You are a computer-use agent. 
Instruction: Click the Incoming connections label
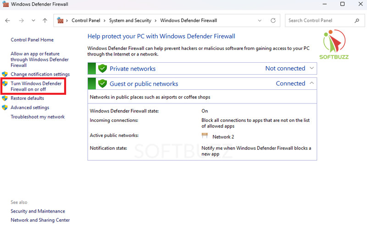pos(114,120)
